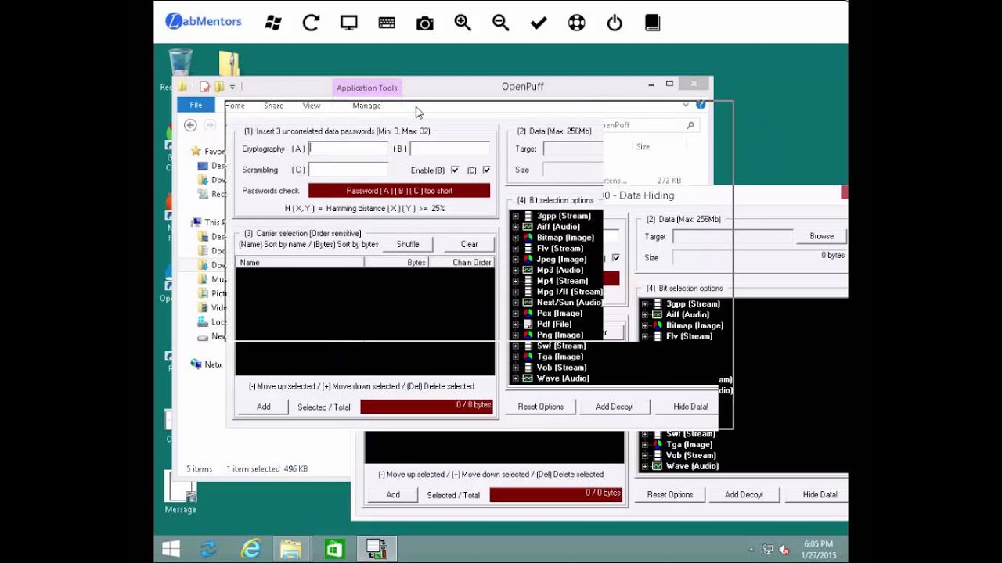Viewport: 1002px width, 563px height.
Task: Click the zoom in magnifier icon
Action: click(463, 23)
